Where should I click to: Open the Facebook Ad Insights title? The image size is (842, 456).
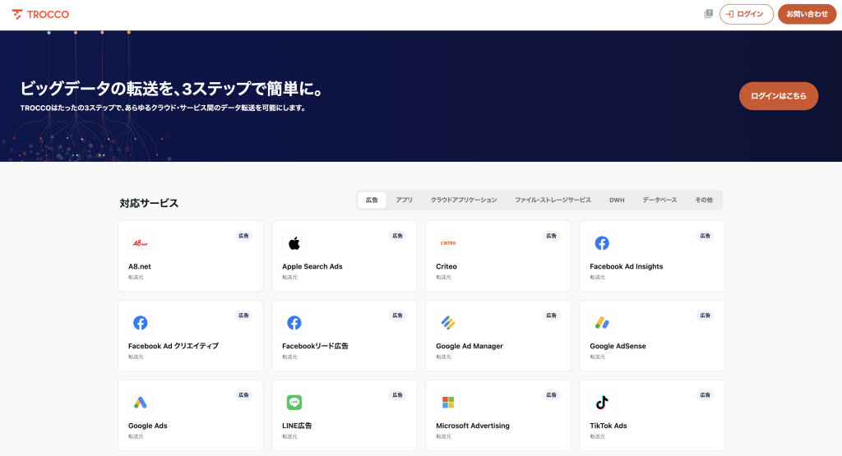pyautogui.click(x=626, y=267)
